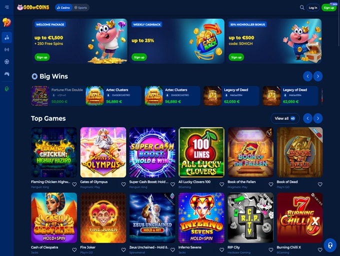
Task: Open the game controller sidebar icon
Action: pos(6,74)
